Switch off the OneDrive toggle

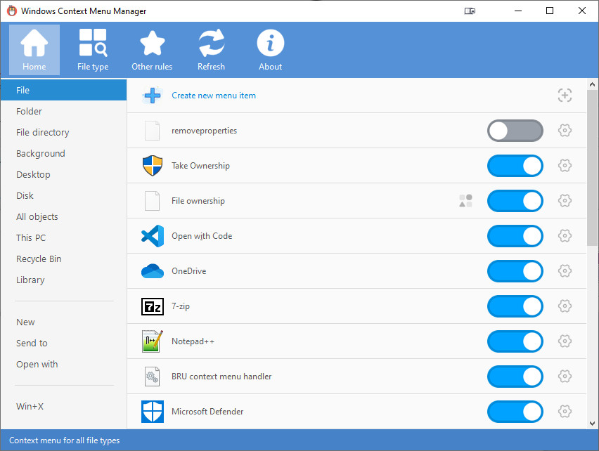(x=515, y=271)
